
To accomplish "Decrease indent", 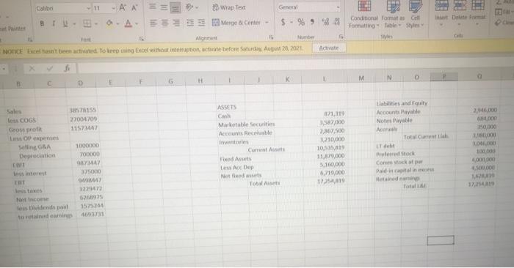I will 190,23.
